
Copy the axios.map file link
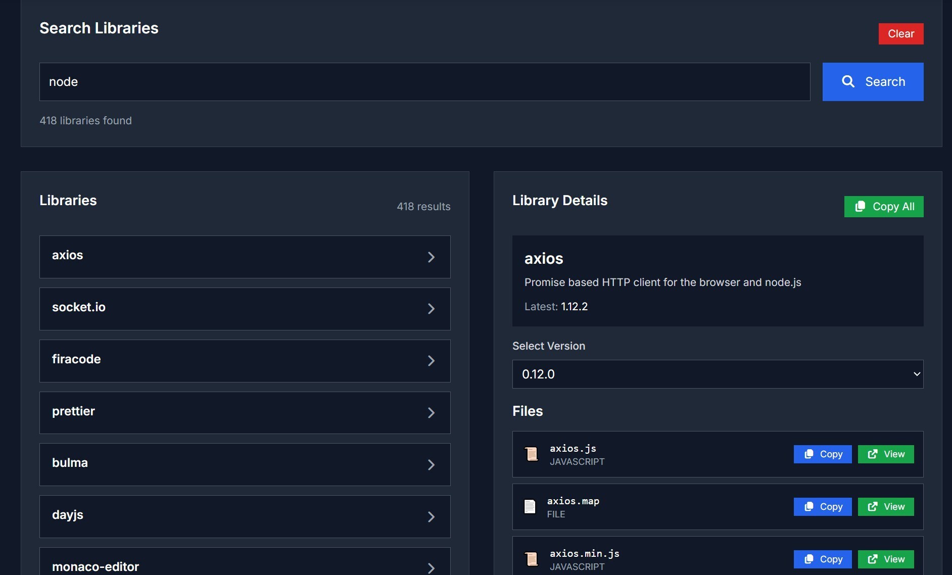tap(822, 507)
